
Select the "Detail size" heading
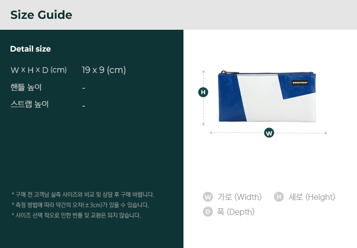tap(30, 49)
